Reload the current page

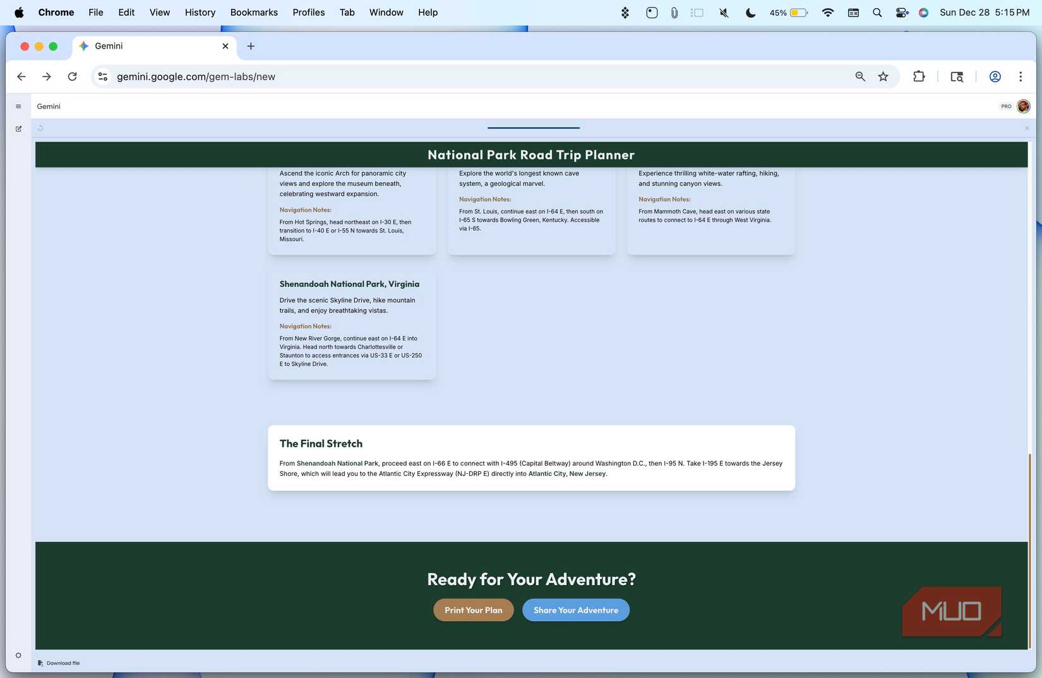coord(73,76)
